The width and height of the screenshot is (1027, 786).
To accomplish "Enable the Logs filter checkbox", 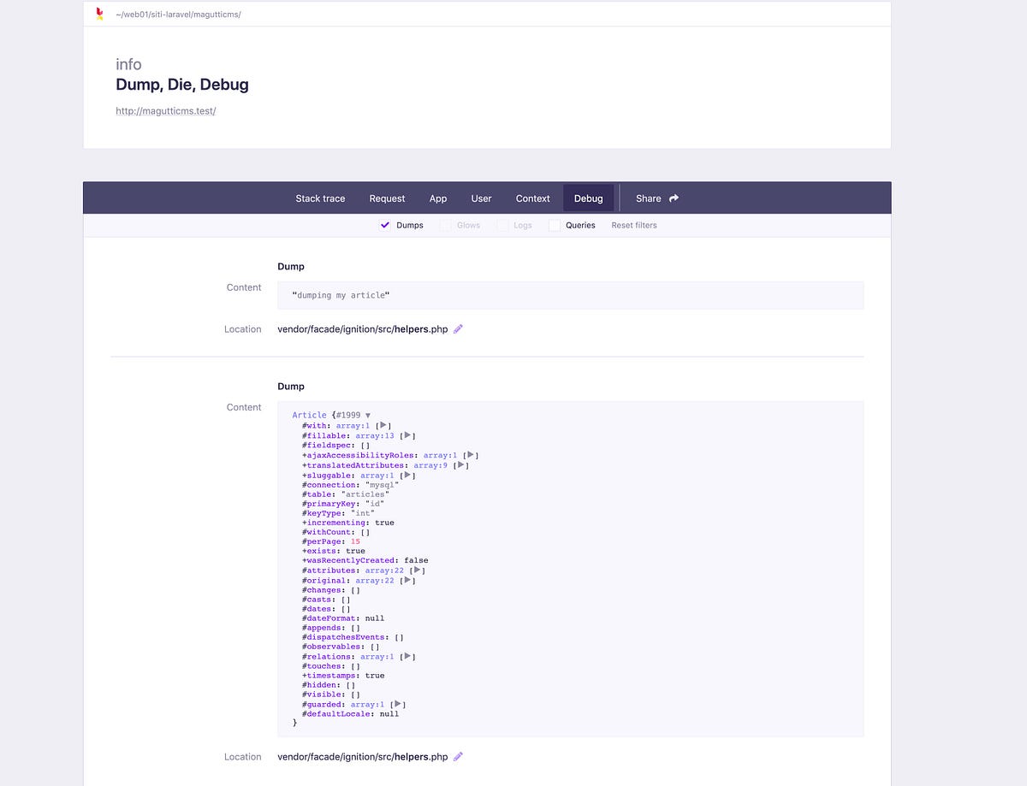I will click(x=503, y=225).
